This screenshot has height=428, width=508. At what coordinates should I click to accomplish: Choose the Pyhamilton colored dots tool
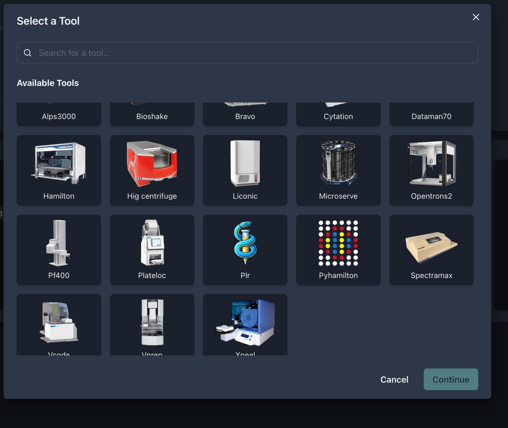point(338,249)
